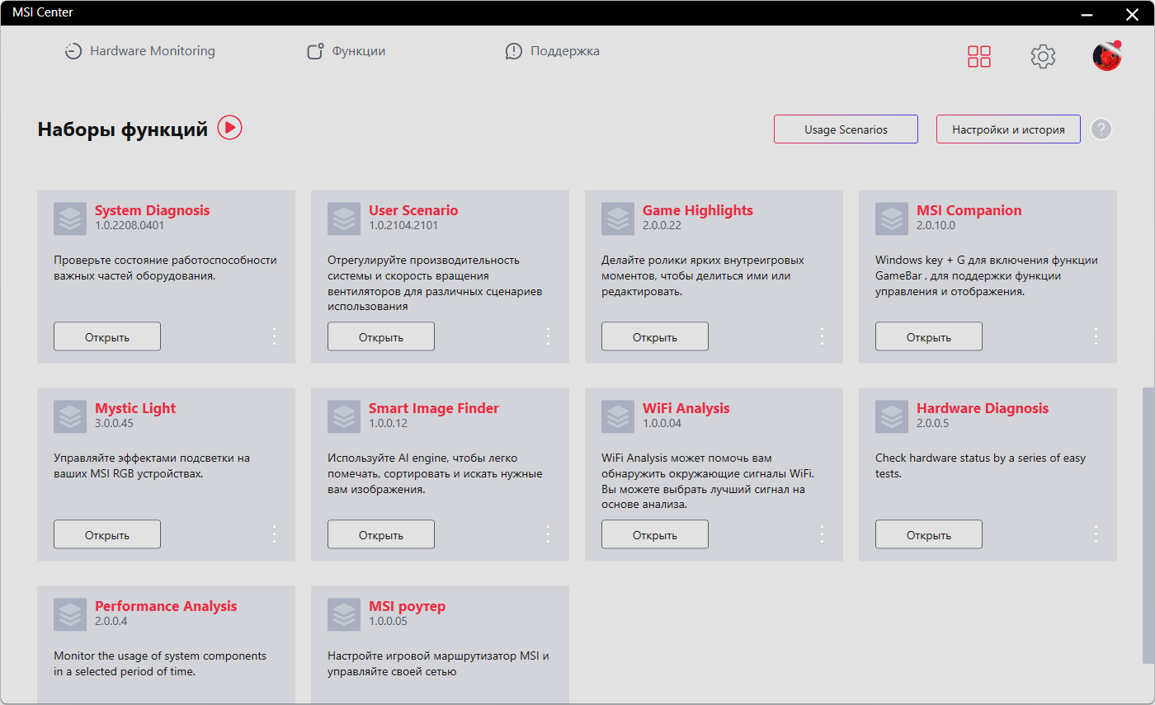Click the User Scenario title
1155x705 pixels.
coord(413,210)
